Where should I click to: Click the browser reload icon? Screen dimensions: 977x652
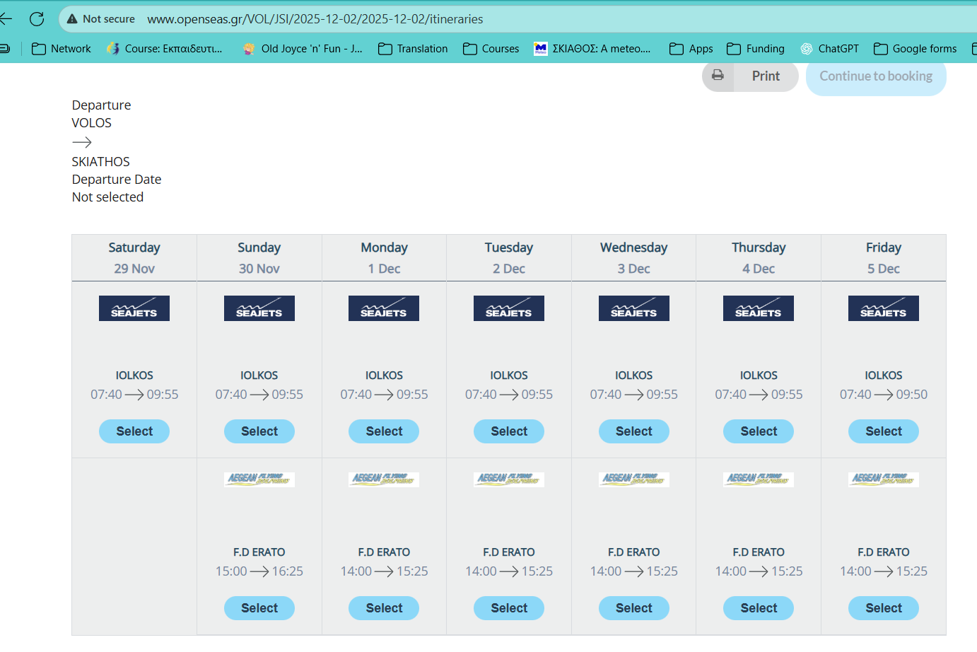[x=37, y=19]
